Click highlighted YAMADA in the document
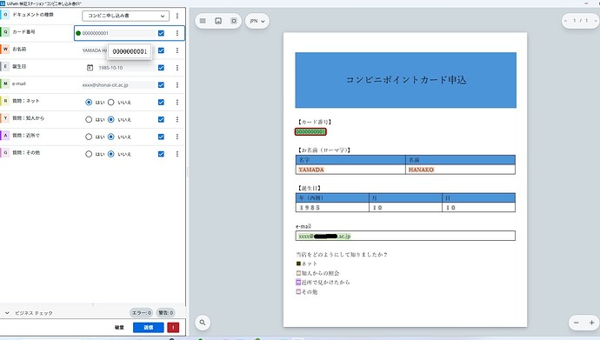600x340 pixels. point(311,170)
